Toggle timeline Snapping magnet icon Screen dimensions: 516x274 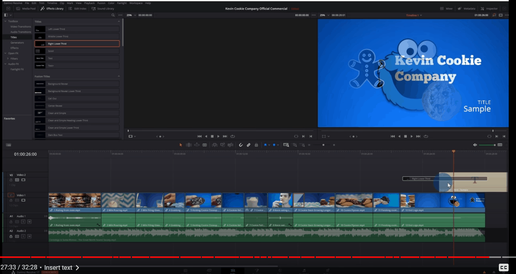pos(241,145)
